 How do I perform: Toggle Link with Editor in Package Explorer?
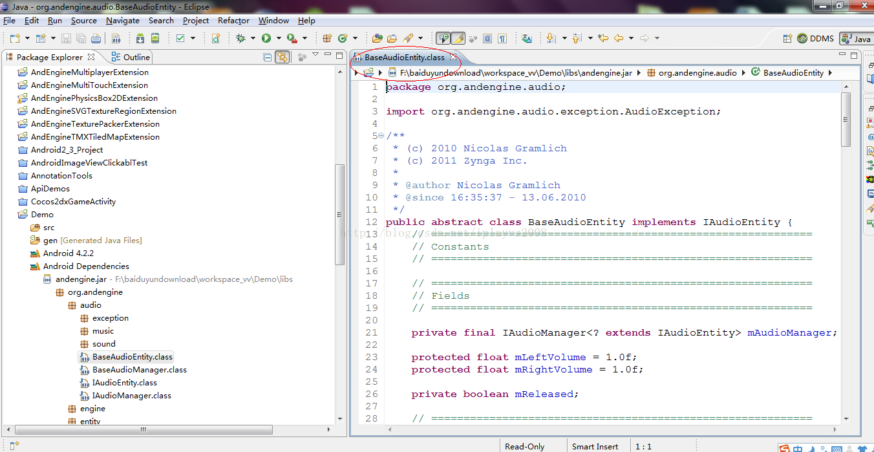click(282, 57)
